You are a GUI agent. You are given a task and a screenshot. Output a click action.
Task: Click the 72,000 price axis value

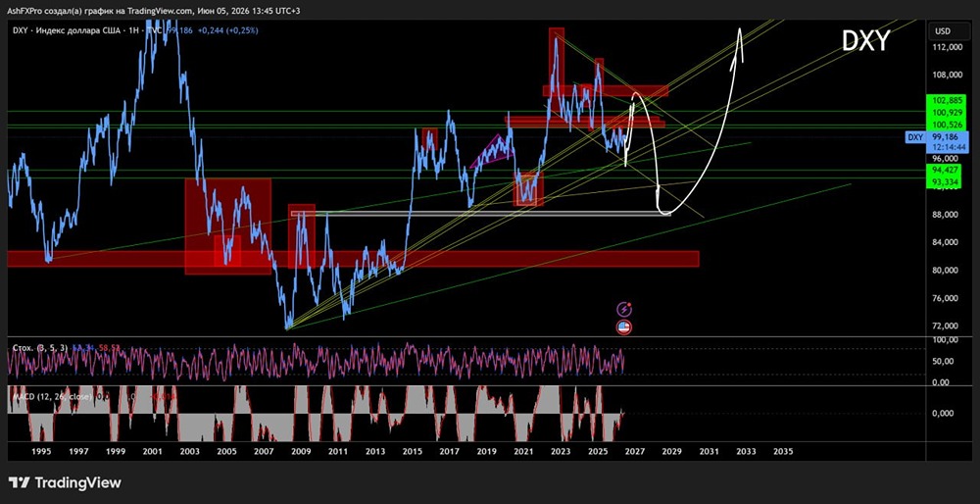point(946,327)
